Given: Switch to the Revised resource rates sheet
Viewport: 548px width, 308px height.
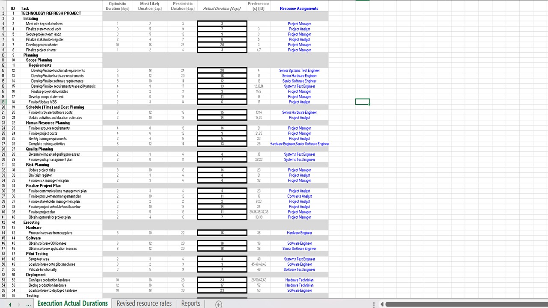Looking at the screenshot, I should coord(144,303).
